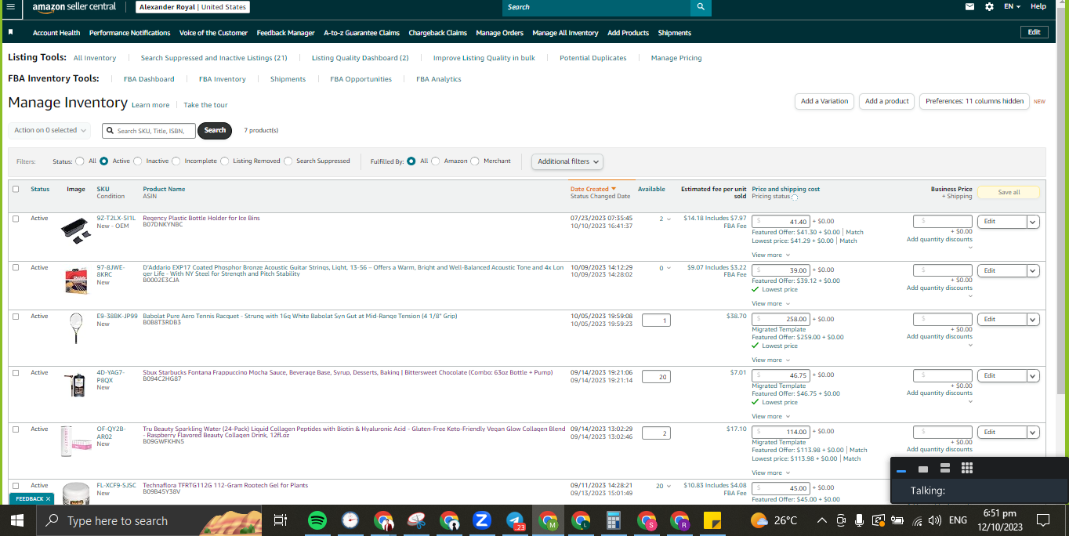Open Windows Task View button
The image size is (1069, 536).
281,520
